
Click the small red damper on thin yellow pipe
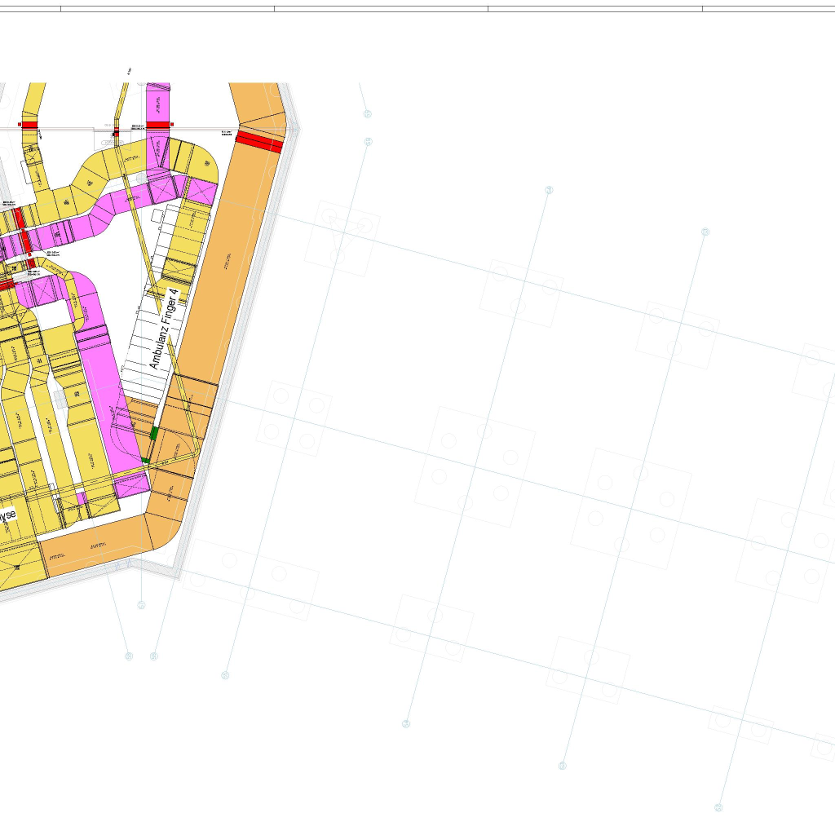(x=116, y=131)
